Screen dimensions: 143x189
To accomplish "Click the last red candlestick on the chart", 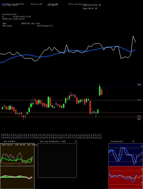I will point(102,92).
